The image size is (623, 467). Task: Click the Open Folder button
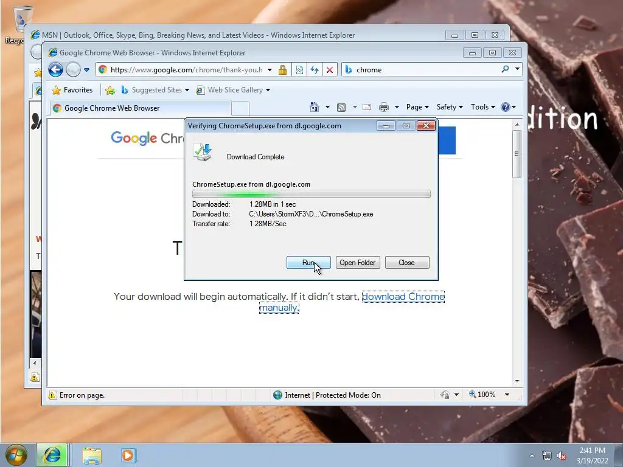coord(358,263)
